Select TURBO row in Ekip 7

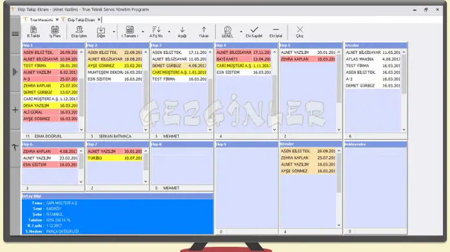(115, 158)
